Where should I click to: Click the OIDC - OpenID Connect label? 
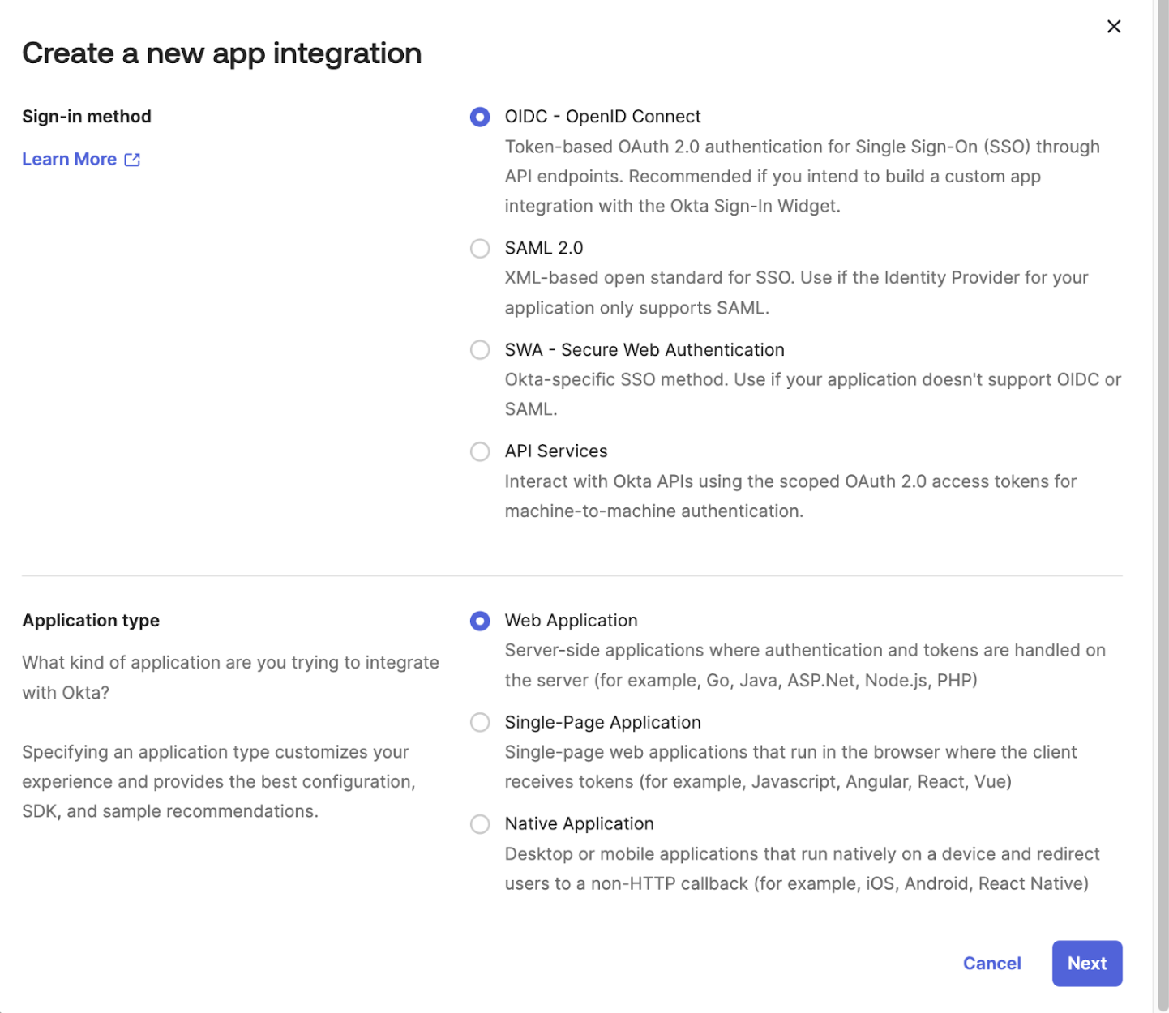[x=602, y=117]
